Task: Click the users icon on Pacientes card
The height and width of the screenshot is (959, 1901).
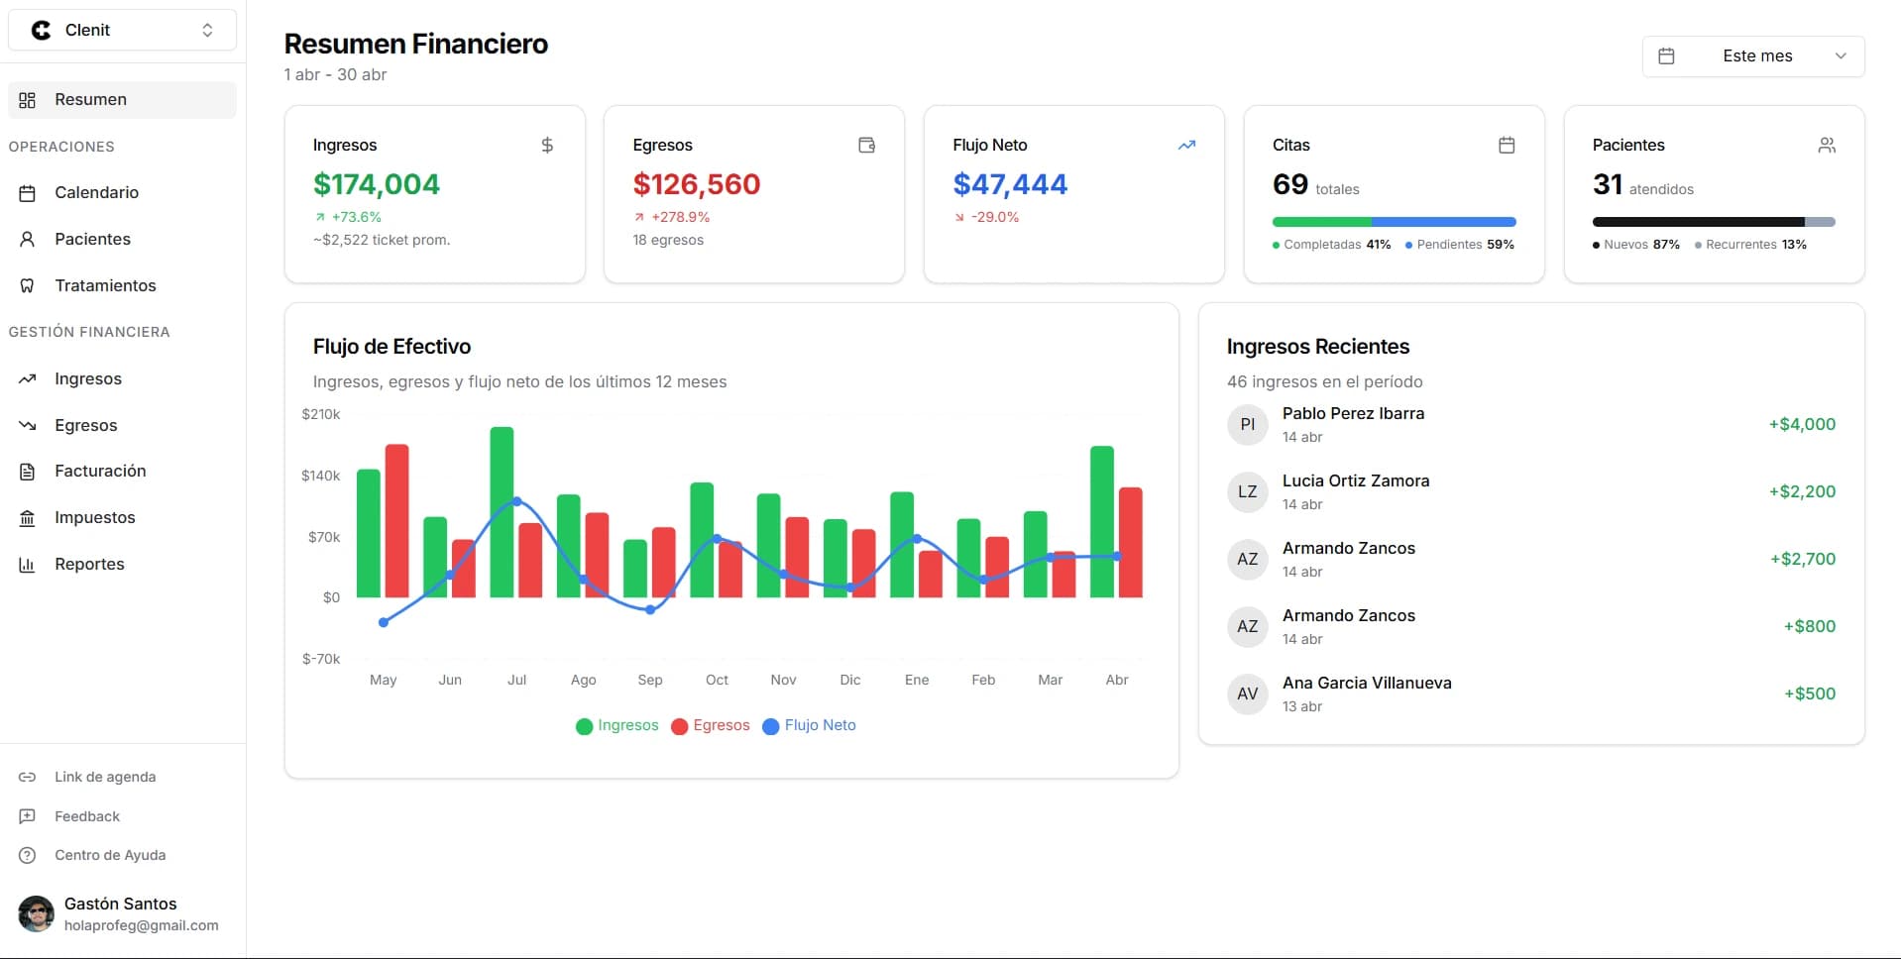Action: [x=1827, y=146]
